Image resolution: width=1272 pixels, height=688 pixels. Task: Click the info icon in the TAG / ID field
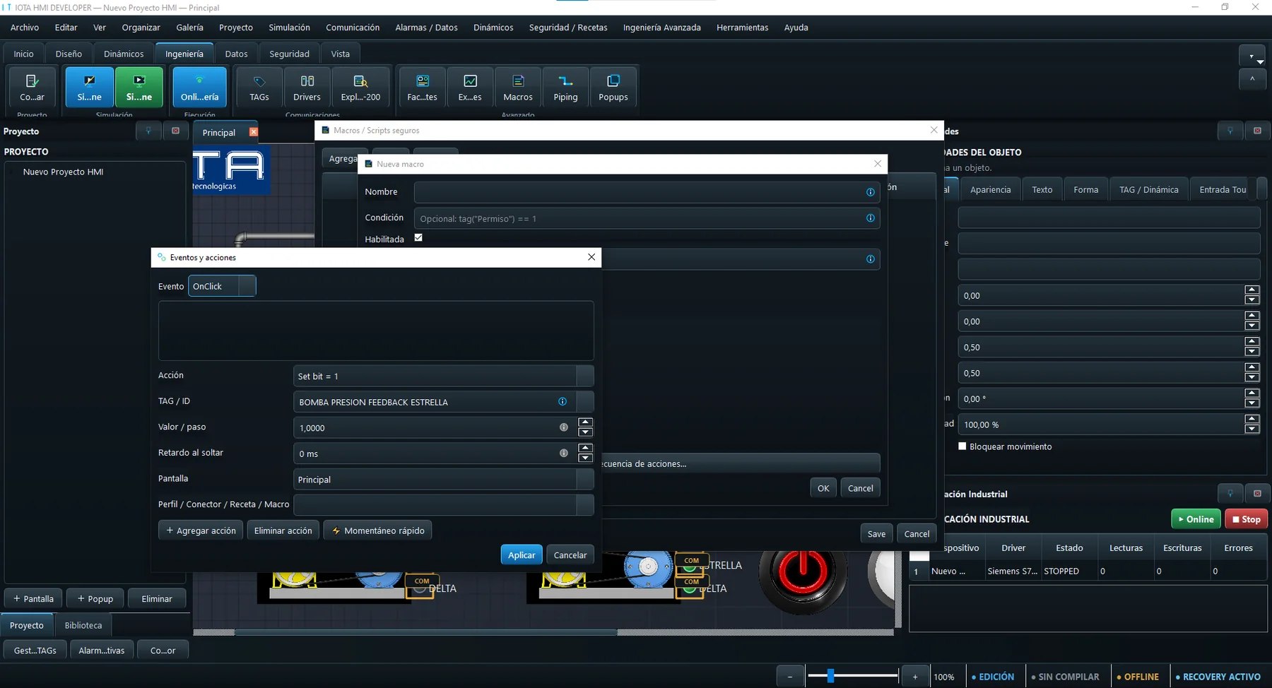click(563, 402)
